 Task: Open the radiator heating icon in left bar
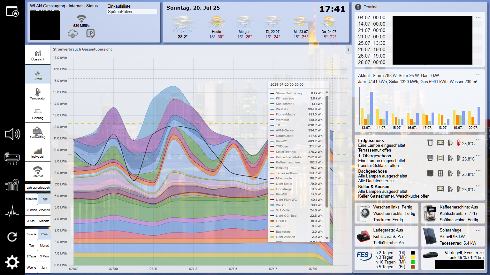click(x=12, y=185)
